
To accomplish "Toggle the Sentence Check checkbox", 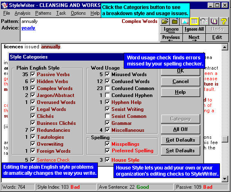I will (33, 160).
